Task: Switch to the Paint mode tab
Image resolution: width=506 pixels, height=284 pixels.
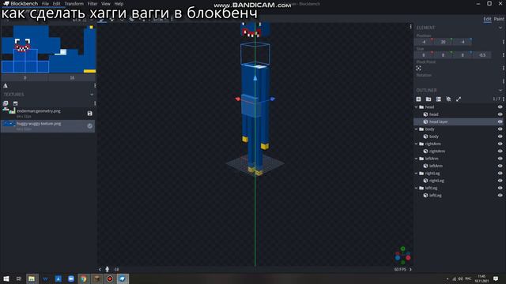Action: pyautogui.click(x=499, y=19)
